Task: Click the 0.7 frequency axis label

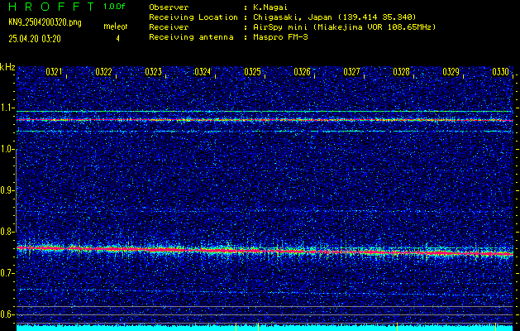Action: point(7,273)
